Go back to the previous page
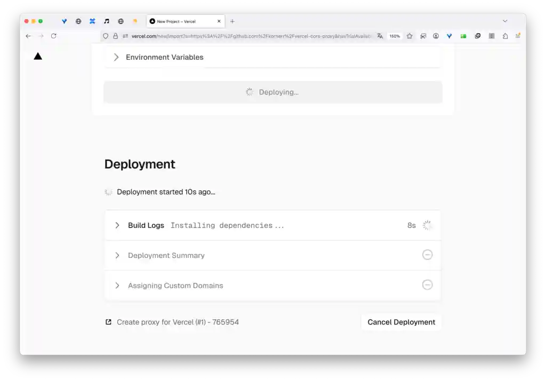546x381 pixels. 28,36
